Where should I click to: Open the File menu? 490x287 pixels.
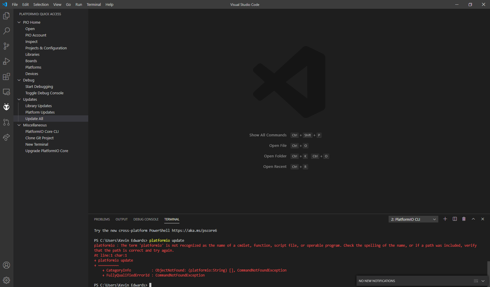(x=15, y=4)
